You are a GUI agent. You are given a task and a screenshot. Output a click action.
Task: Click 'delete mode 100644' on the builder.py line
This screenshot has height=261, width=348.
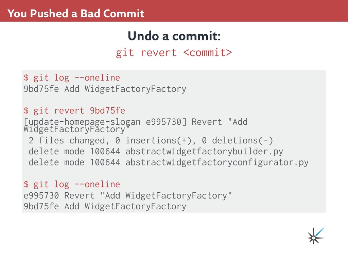(x=74, y=151)
